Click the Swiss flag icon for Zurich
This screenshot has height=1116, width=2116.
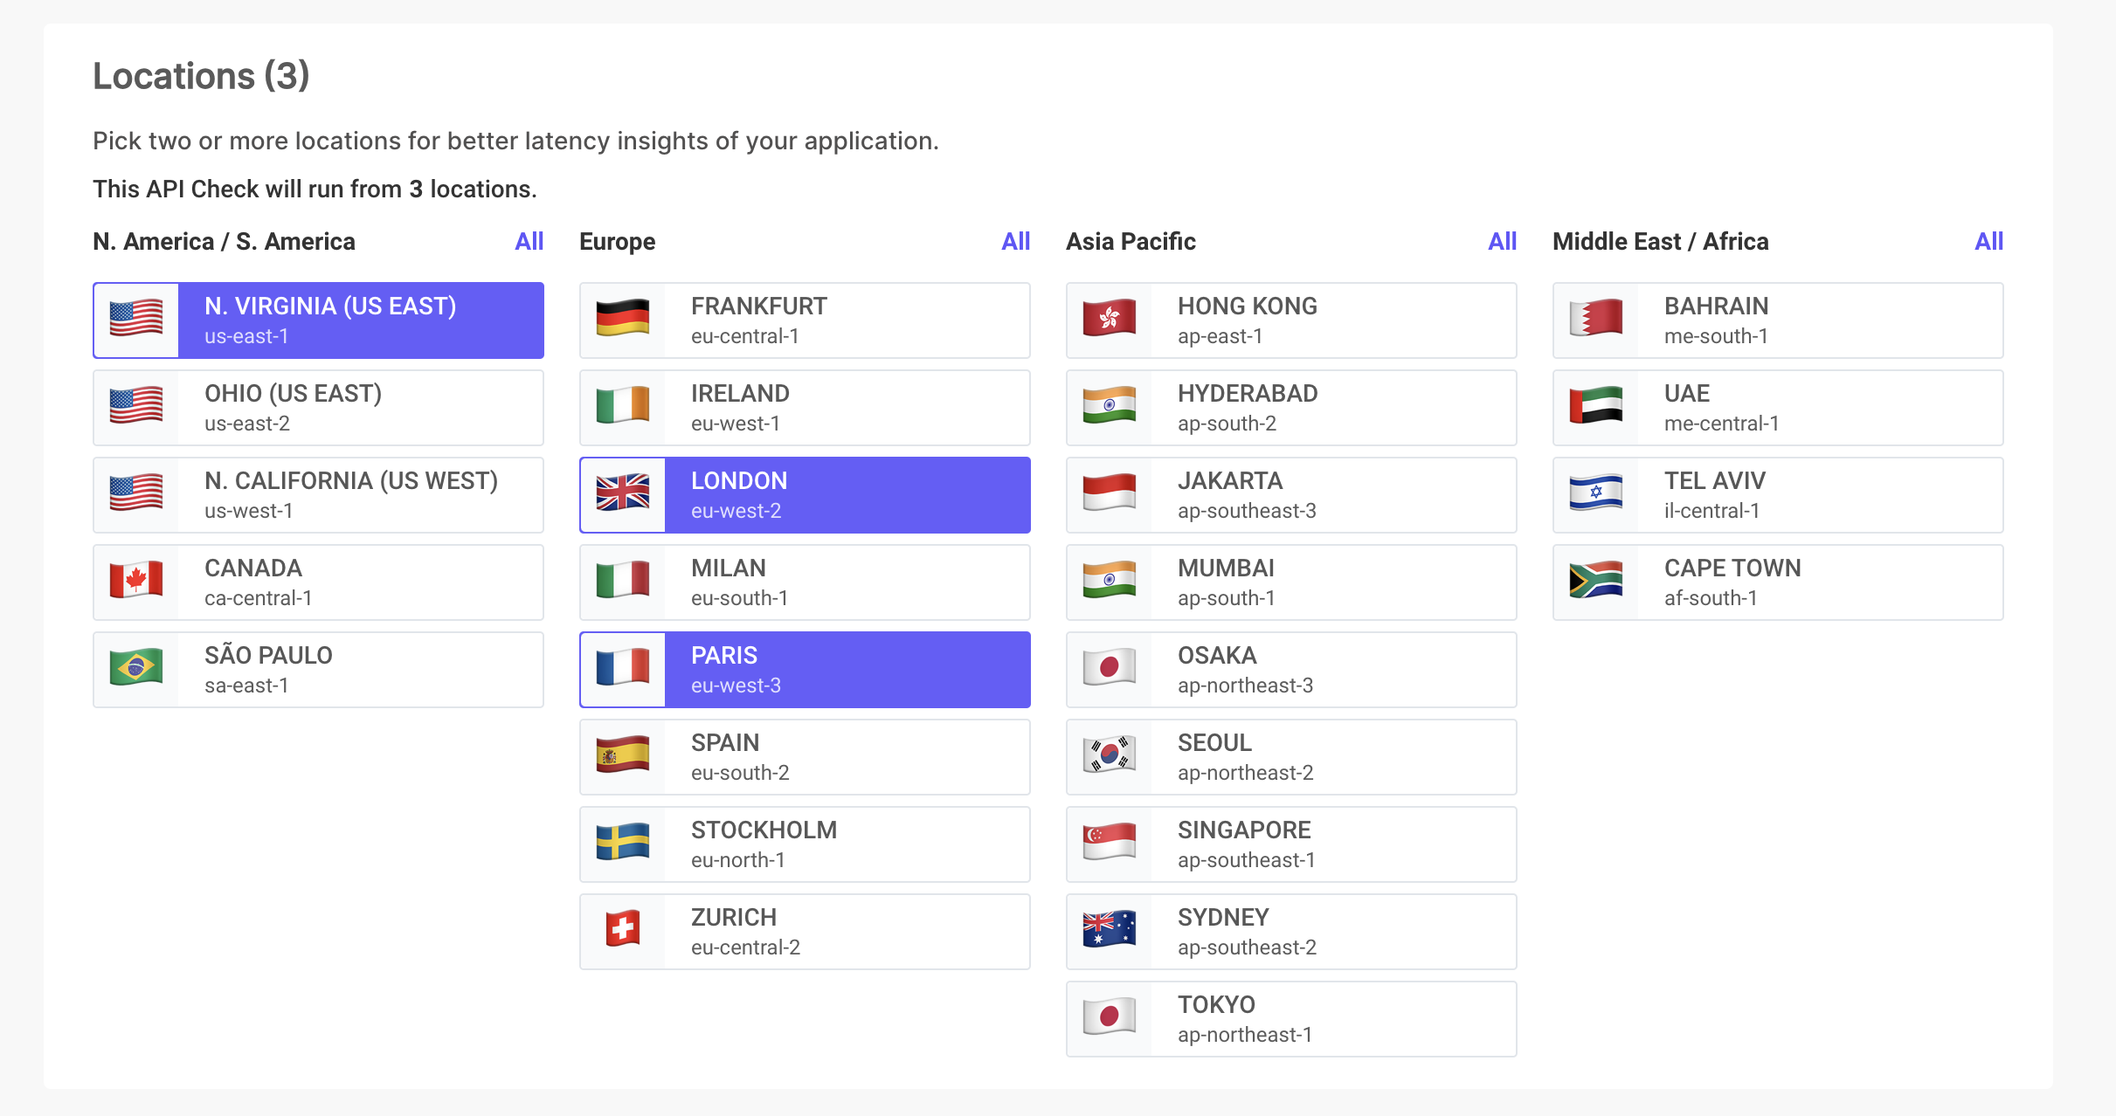pos(622,931)
